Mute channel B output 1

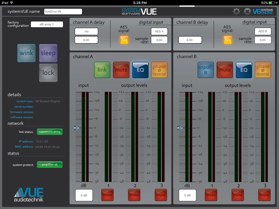pos(211,195)
